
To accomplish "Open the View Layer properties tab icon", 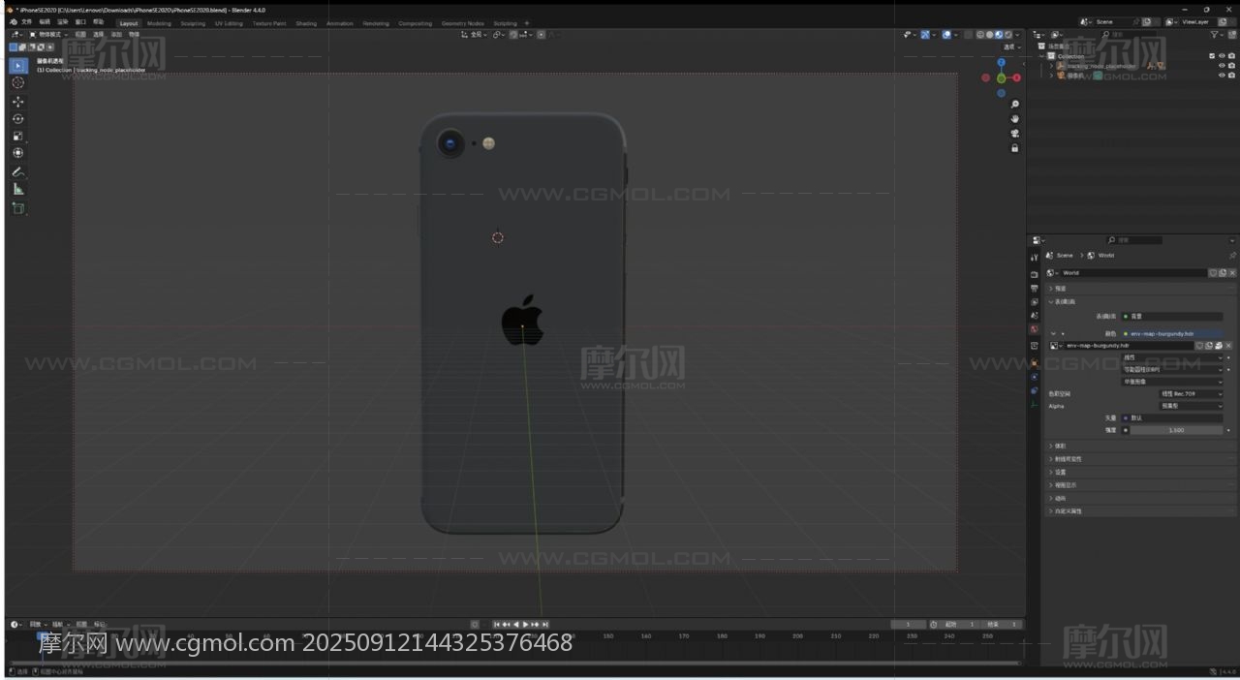I will [x=1035, y=302].
